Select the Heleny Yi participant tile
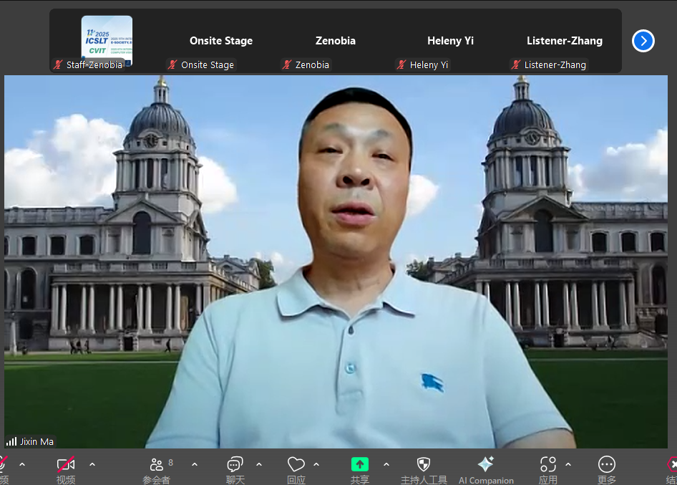This screenshot has height=485, width=677. tap(450, 41)
